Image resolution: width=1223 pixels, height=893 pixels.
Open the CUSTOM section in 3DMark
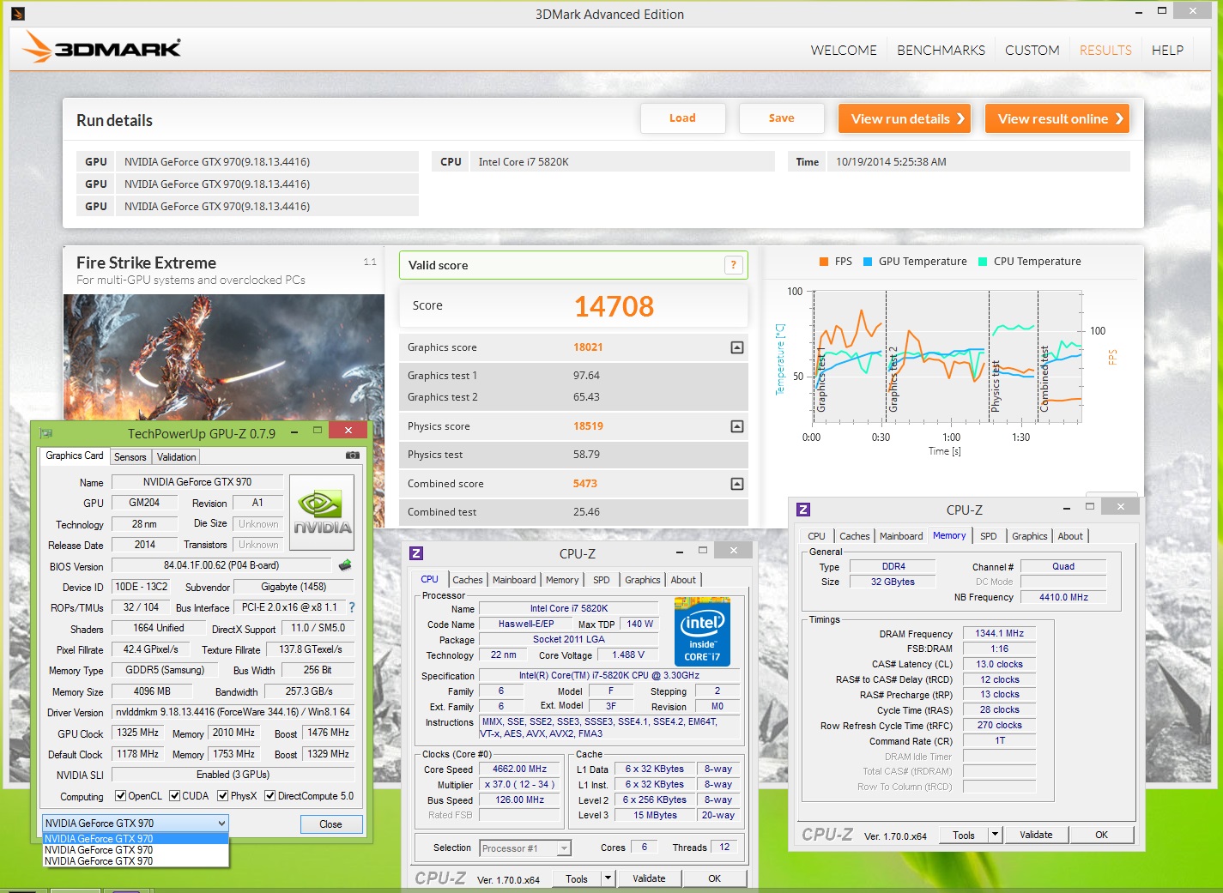[1032, 51]
